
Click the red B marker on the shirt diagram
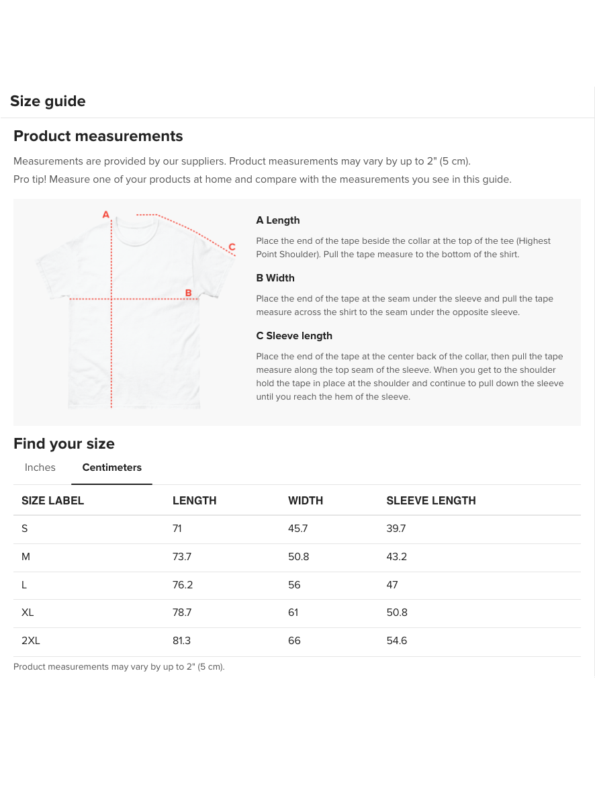(189, 293)
